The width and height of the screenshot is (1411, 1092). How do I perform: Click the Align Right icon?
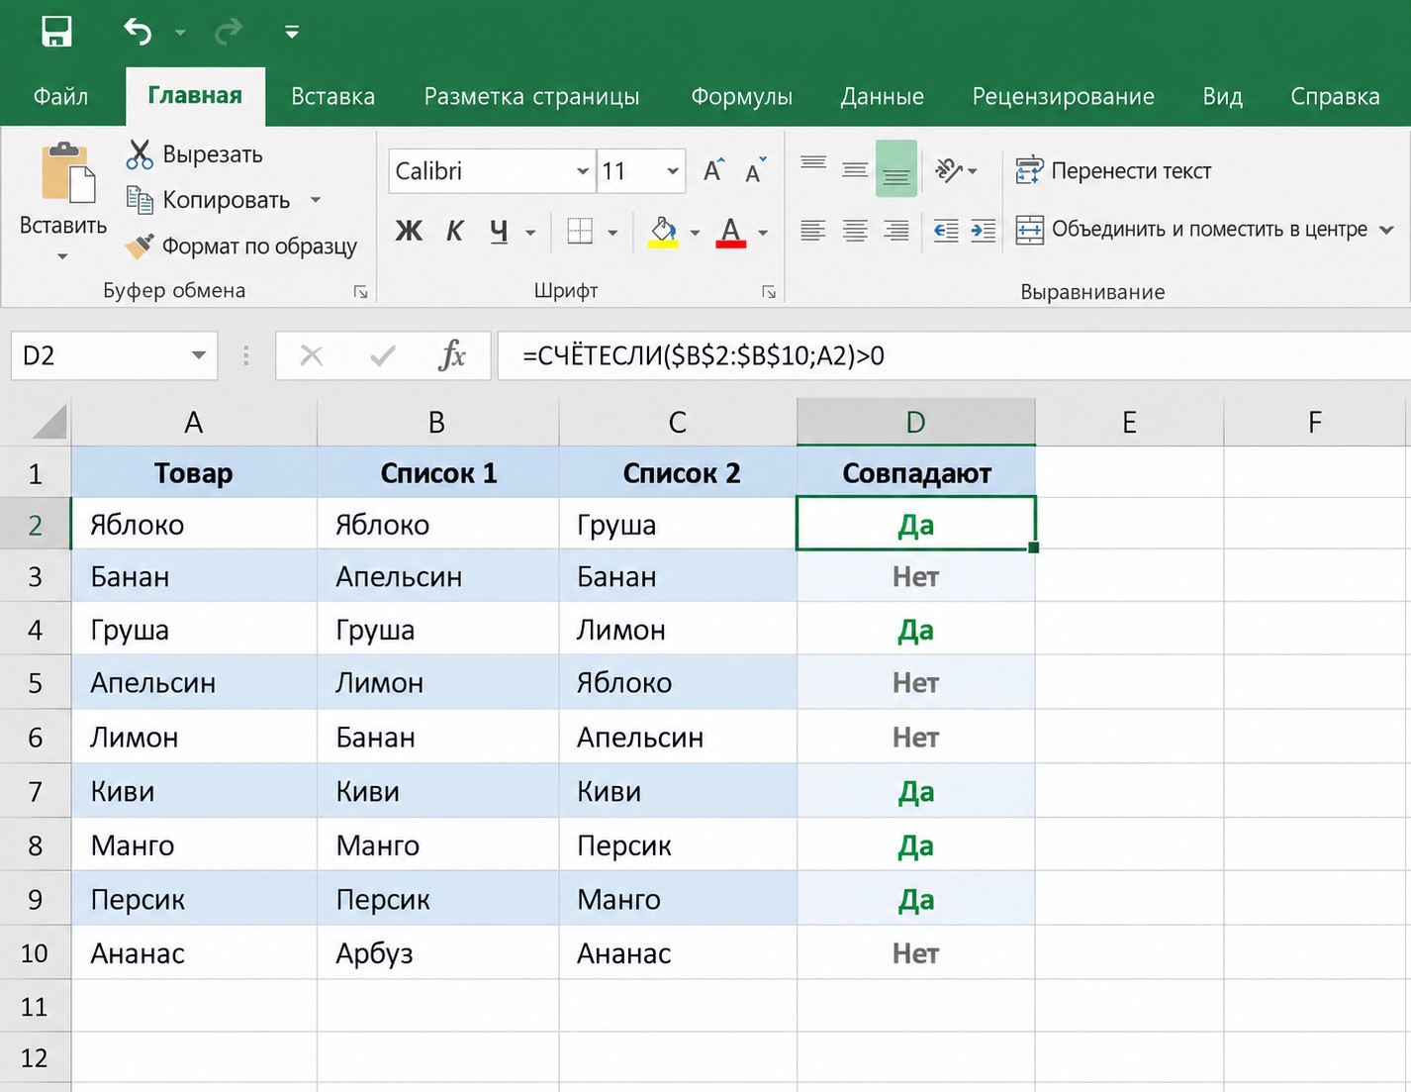[896, 232]
